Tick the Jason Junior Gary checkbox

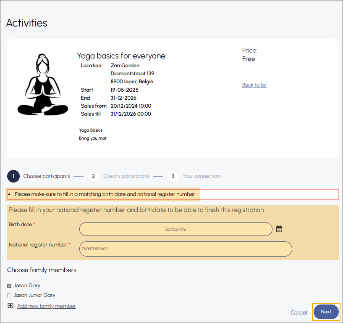click(x=9, y=295)
